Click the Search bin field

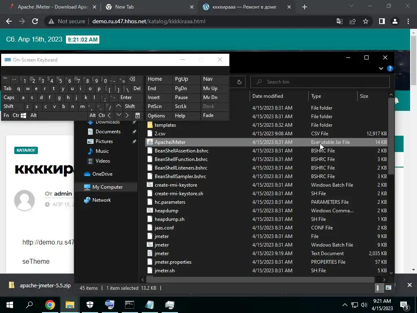pos(320,82)
